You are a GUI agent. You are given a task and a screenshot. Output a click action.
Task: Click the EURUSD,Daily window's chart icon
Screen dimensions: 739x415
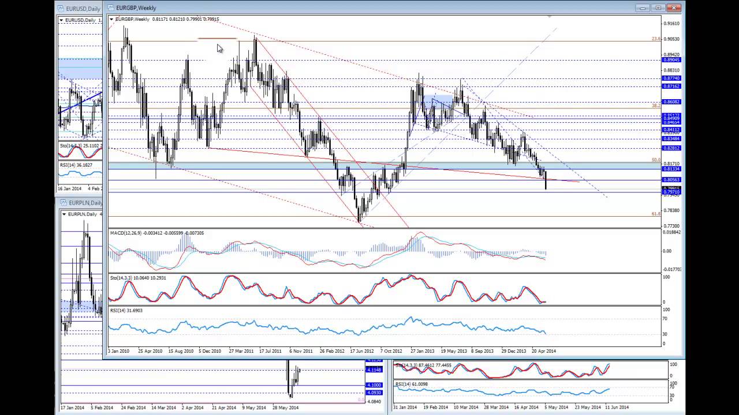pyautogui.click(x=61, y=9)
